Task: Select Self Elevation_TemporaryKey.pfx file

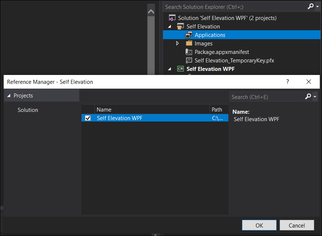Action: click(234, 61)
